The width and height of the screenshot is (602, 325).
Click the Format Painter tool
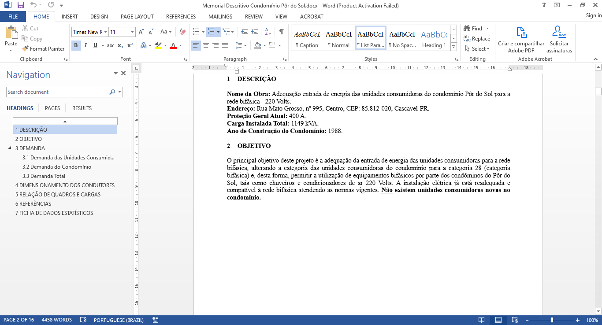[x=43, y=49]
